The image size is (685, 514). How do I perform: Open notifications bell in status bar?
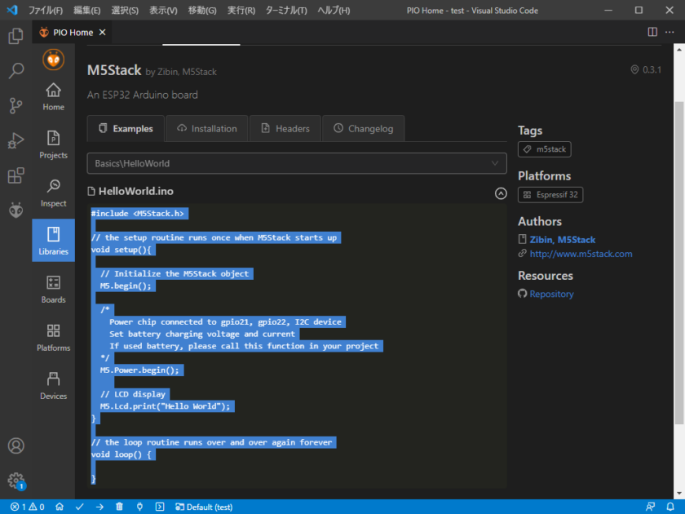[x=670, y=507]
